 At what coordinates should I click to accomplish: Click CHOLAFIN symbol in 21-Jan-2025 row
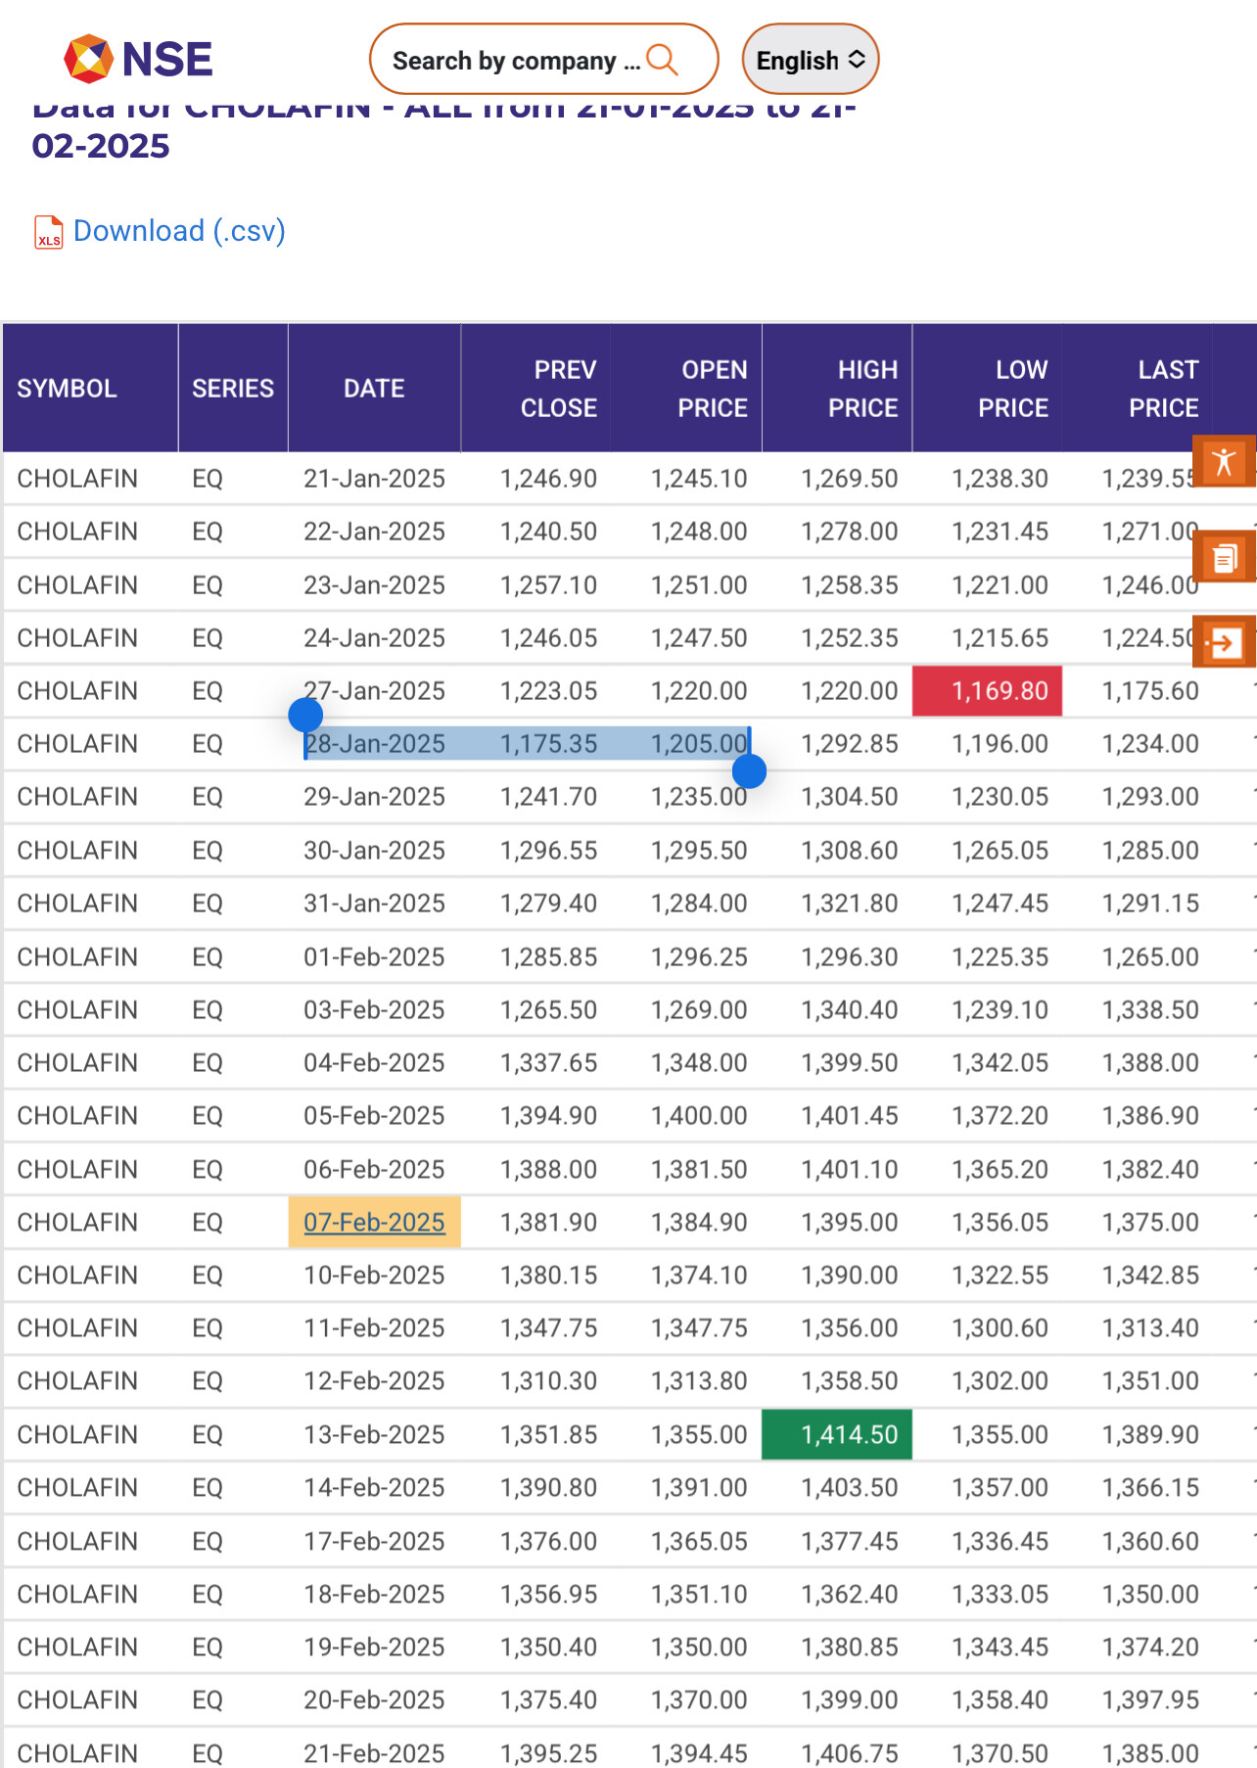(77, 479)
